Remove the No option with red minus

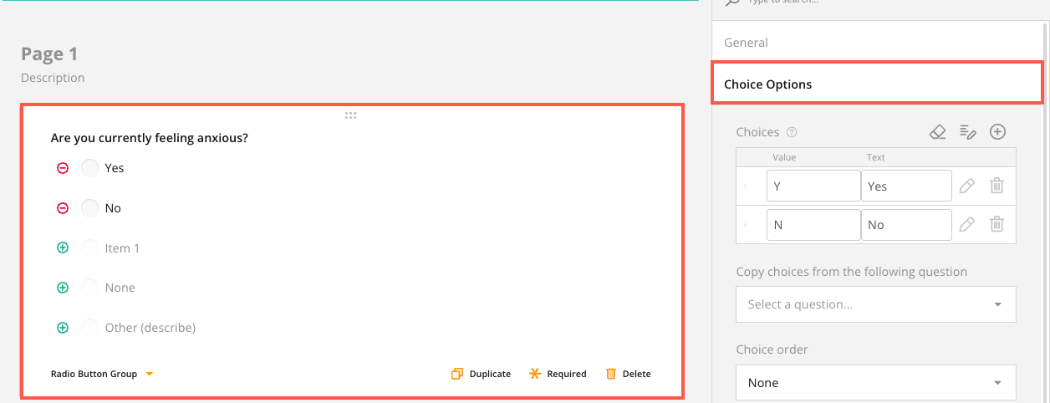tap(63, 208)
